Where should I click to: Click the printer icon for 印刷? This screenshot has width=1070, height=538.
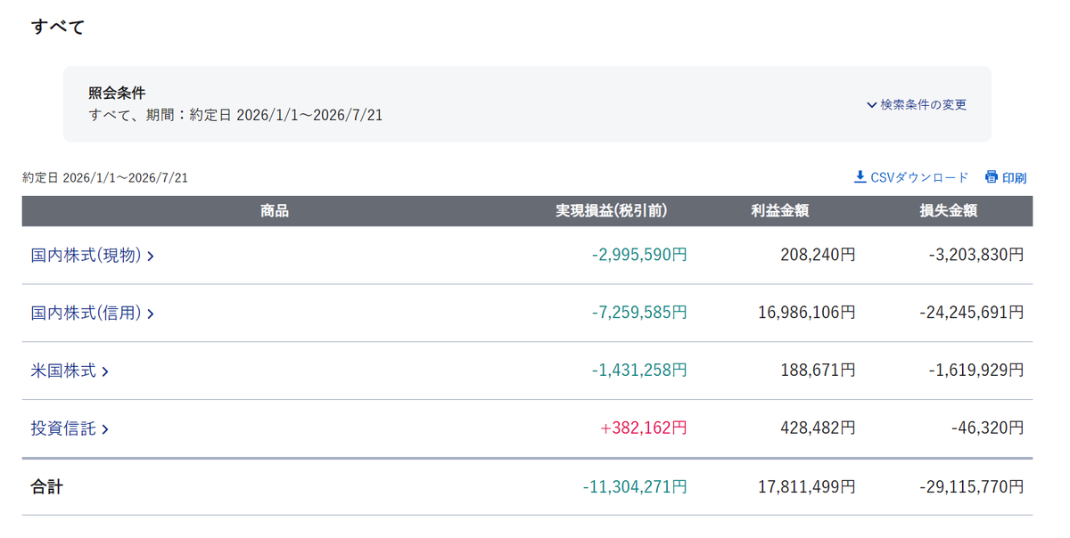[992, 177]
